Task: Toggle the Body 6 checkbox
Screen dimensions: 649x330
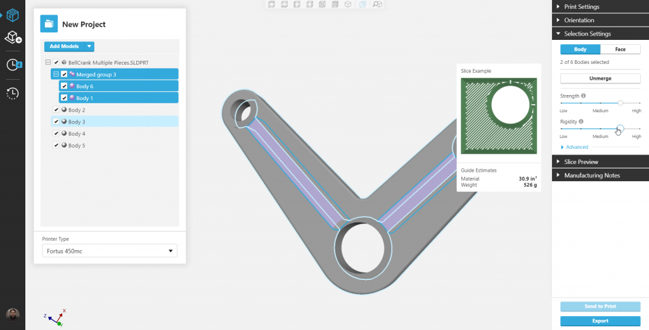Action: click(x=64, y=86)
